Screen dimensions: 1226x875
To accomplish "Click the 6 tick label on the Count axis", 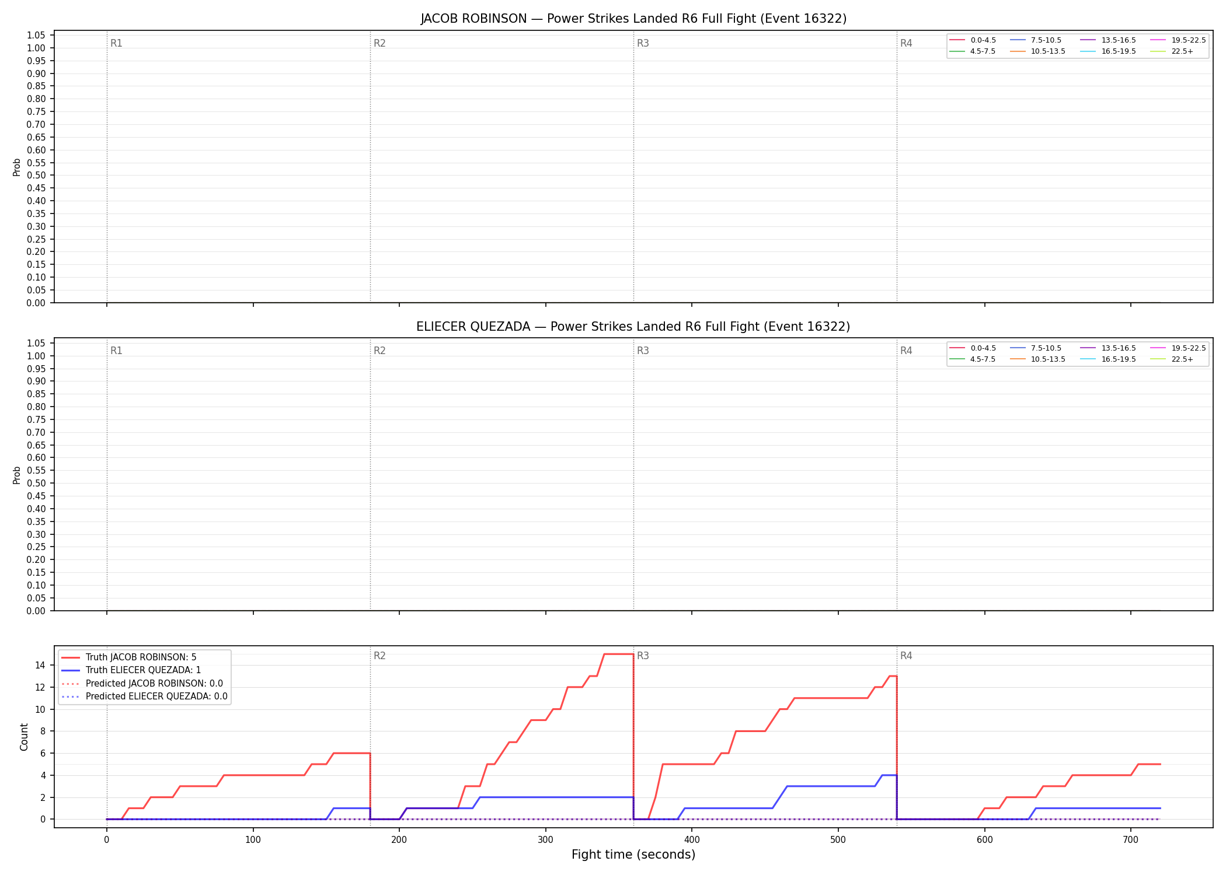I will click(x=43, y=753).
